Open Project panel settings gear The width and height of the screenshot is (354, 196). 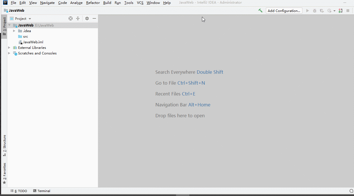pyautogui.click(x=87, y=18)
